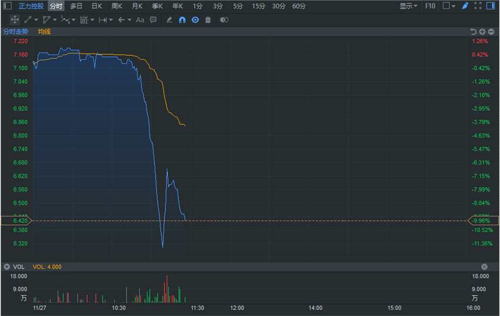
Task: Expand the arrow tool dropdown
Action: coord(129,20)
